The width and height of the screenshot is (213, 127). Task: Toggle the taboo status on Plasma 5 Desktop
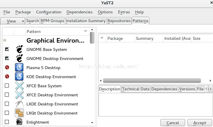coord(7,67)
